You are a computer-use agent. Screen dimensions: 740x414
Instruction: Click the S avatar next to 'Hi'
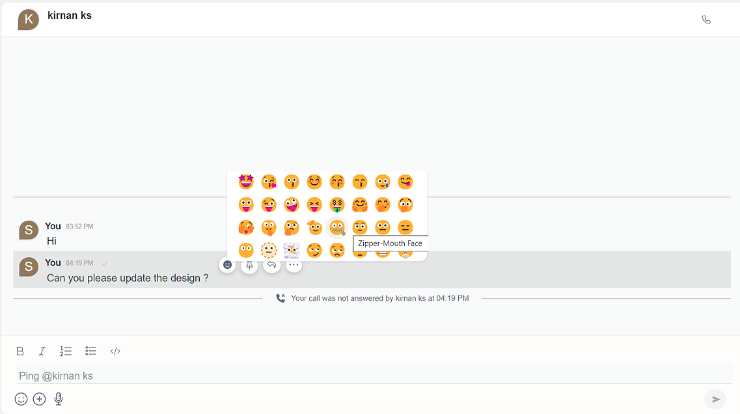(29, 230)
